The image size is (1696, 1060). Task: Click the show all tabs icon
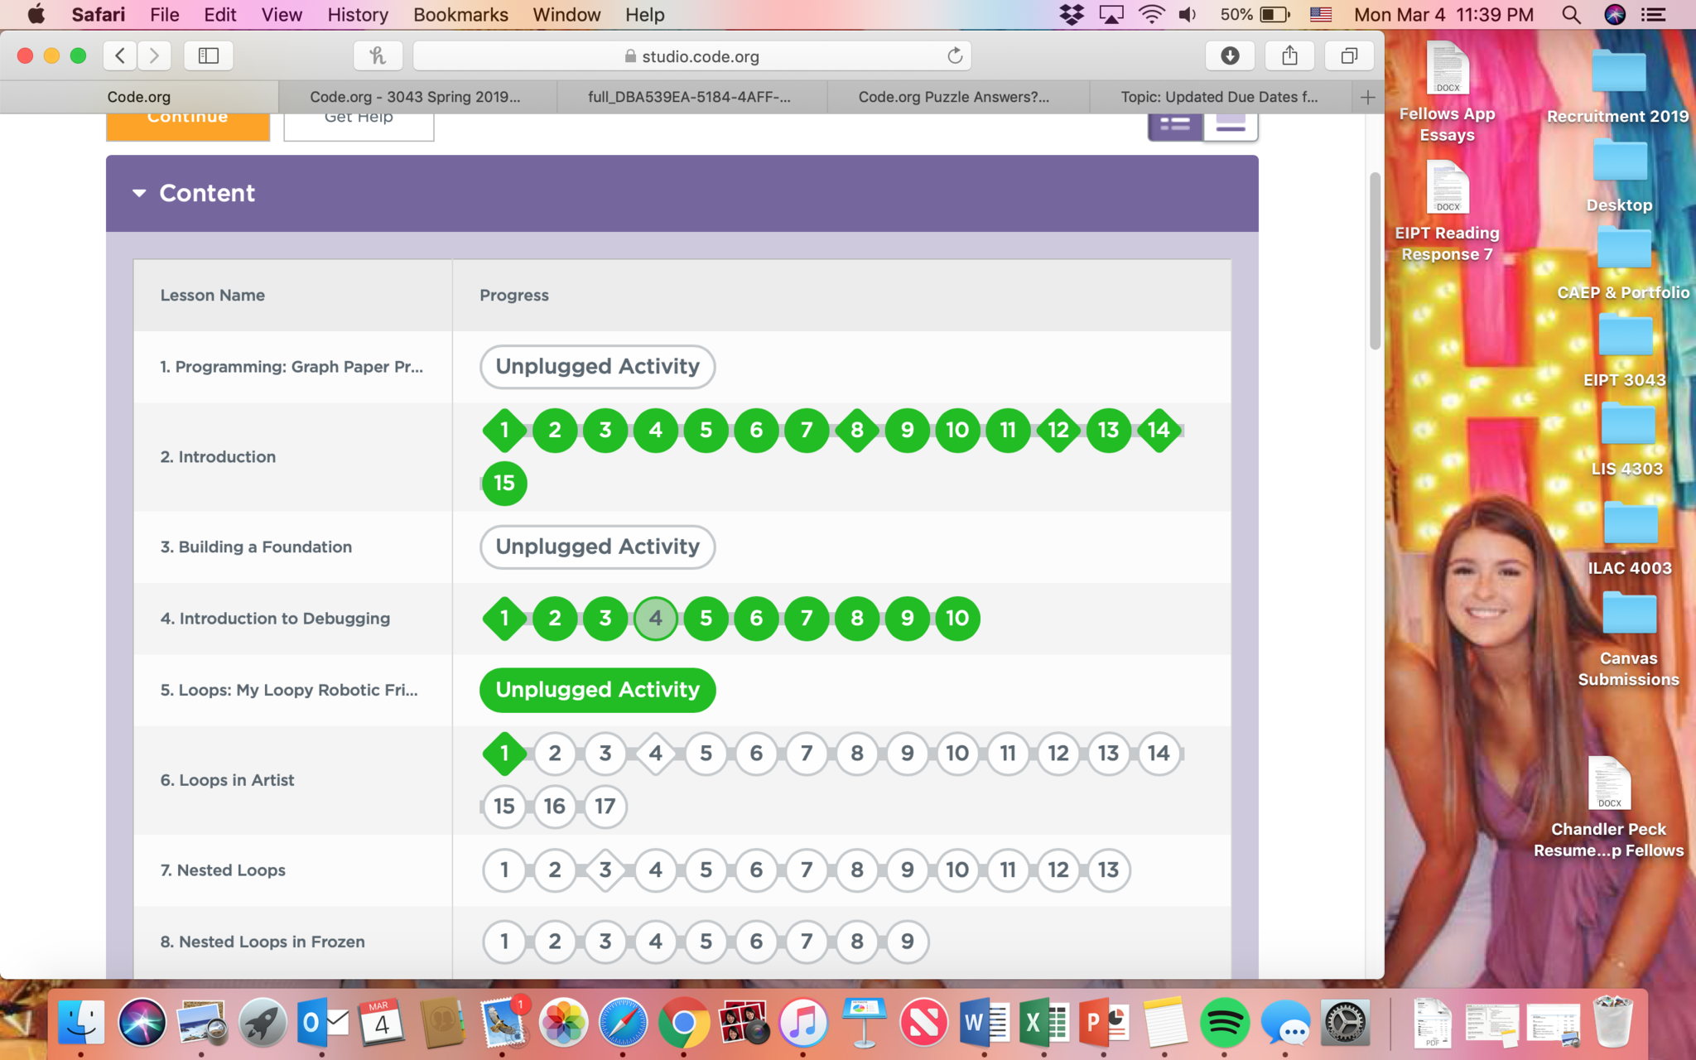coord(1349,55)
